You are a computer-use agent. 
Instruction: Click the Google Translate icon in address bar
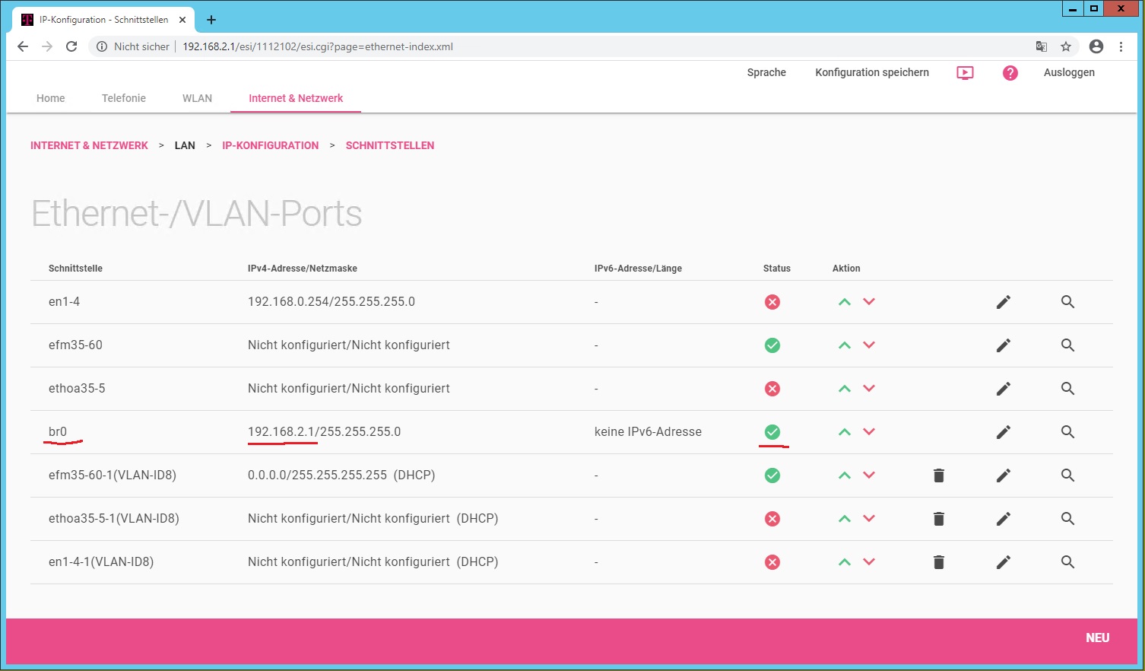1042,46
